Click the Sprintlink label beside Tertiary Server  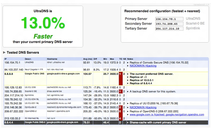click(193, 28)
